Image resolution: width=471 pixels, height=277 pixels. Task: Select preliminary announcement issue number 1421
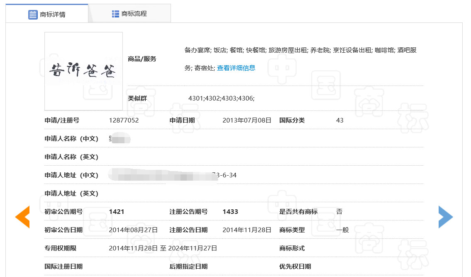(x=117, y=212)
